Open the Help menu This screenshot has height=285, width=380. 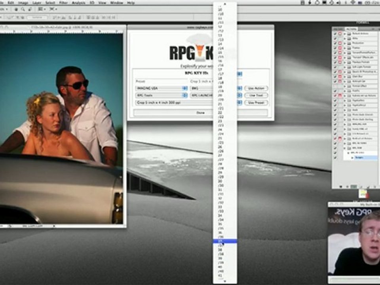tap(131, 3)
